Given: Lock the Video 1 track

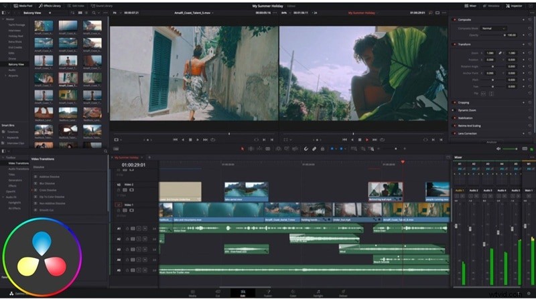Looking at the screenshot, I should click(119, 210).
